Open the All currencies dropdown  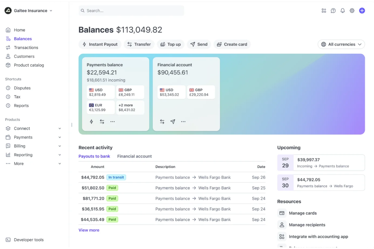[341, 44]
